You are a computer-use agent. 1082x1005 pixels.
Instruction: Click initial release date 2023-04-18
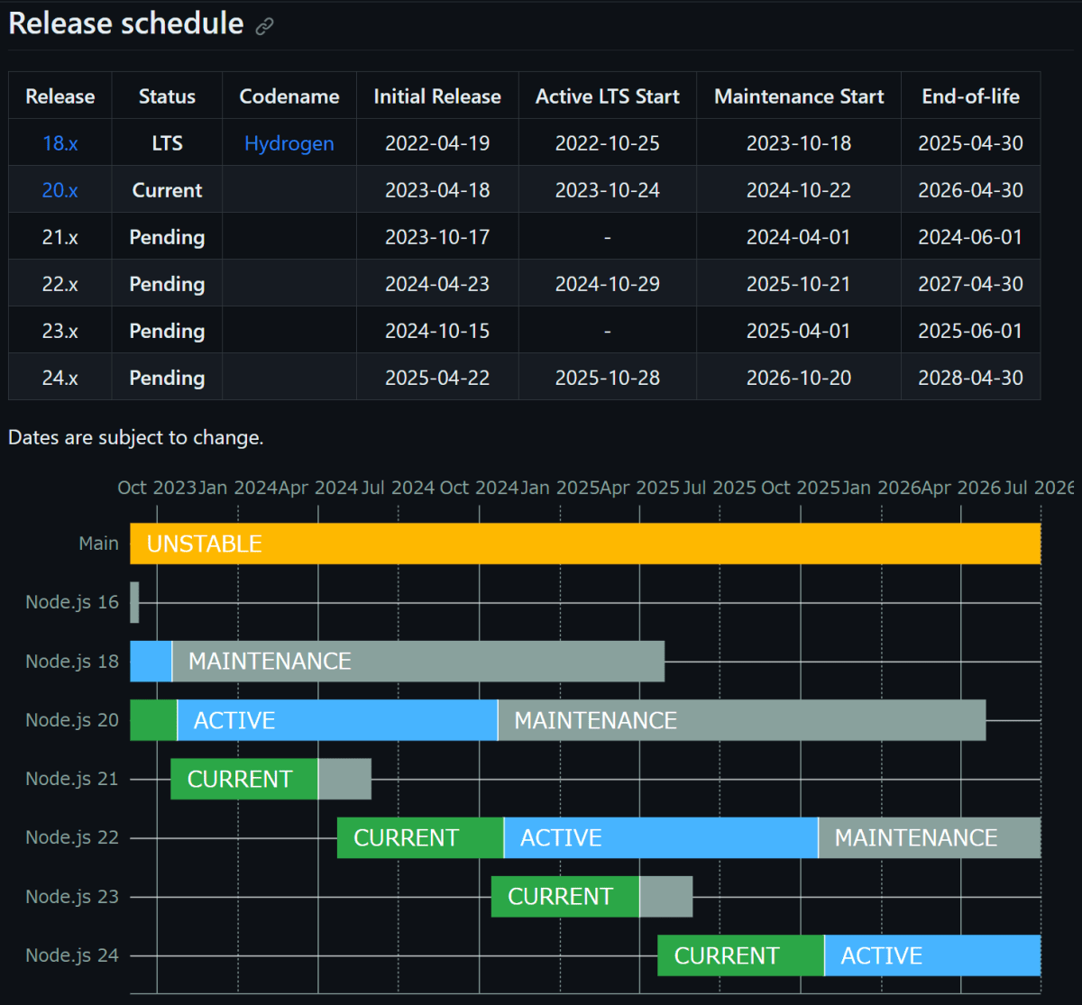437,190
